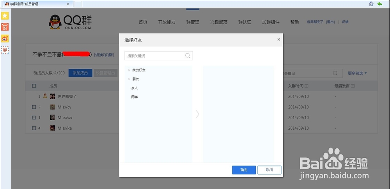
Task: Check the box for member Miss/wx
Action: 34,118
